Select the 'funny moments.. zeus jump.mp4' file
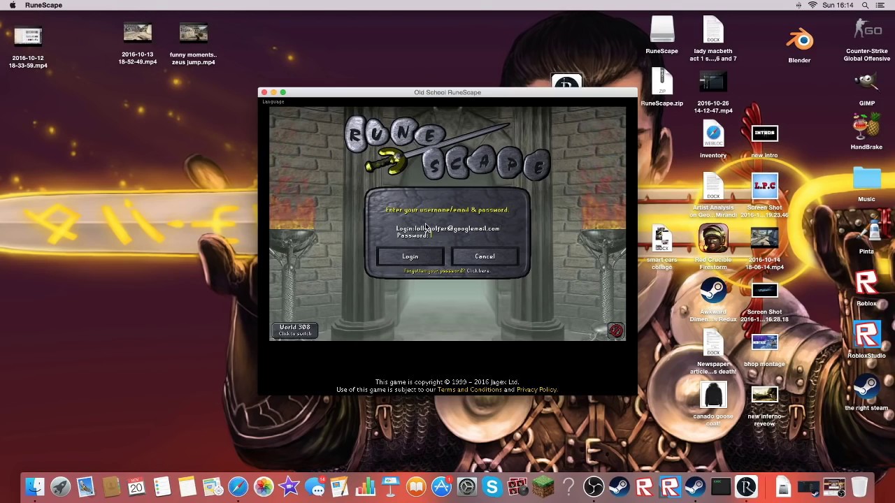Image resolution: width=895 pixels, height=503 pixels. [193, 44]
